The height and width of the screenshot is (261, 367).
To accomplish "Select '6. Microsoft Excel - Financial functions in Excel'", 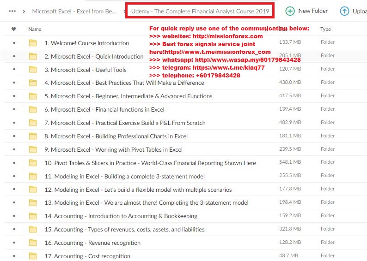I will (104, 109).
